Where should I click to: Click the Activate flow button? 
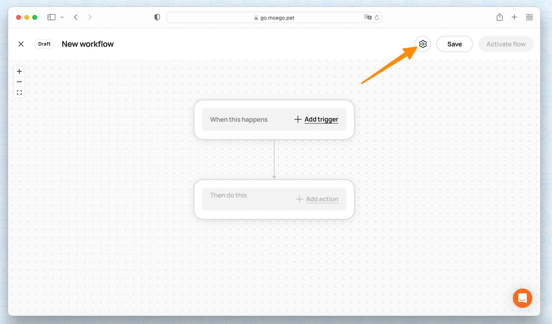[506, 44]
